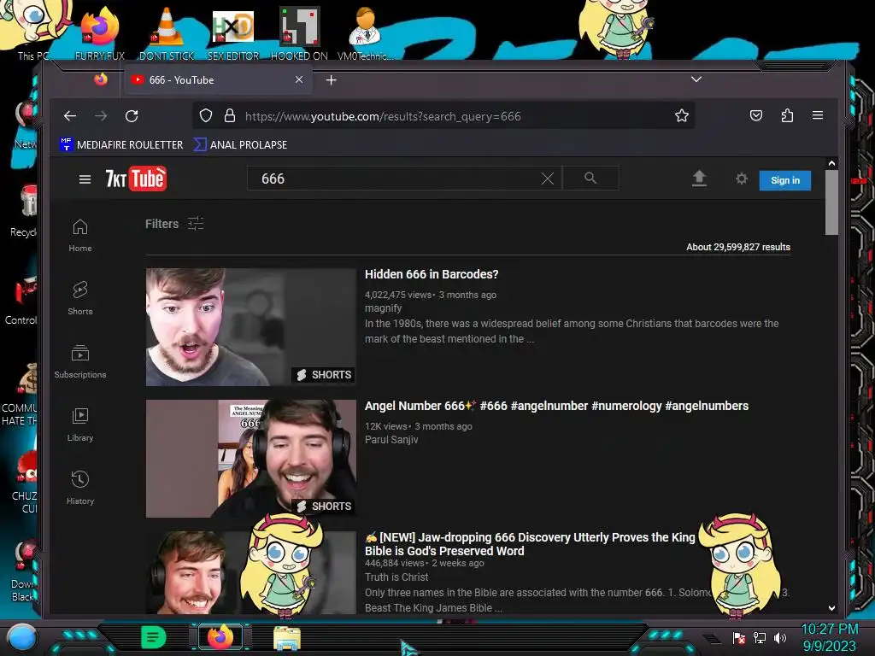
Task: Open Library in sidebar
Action: (79, 425)
